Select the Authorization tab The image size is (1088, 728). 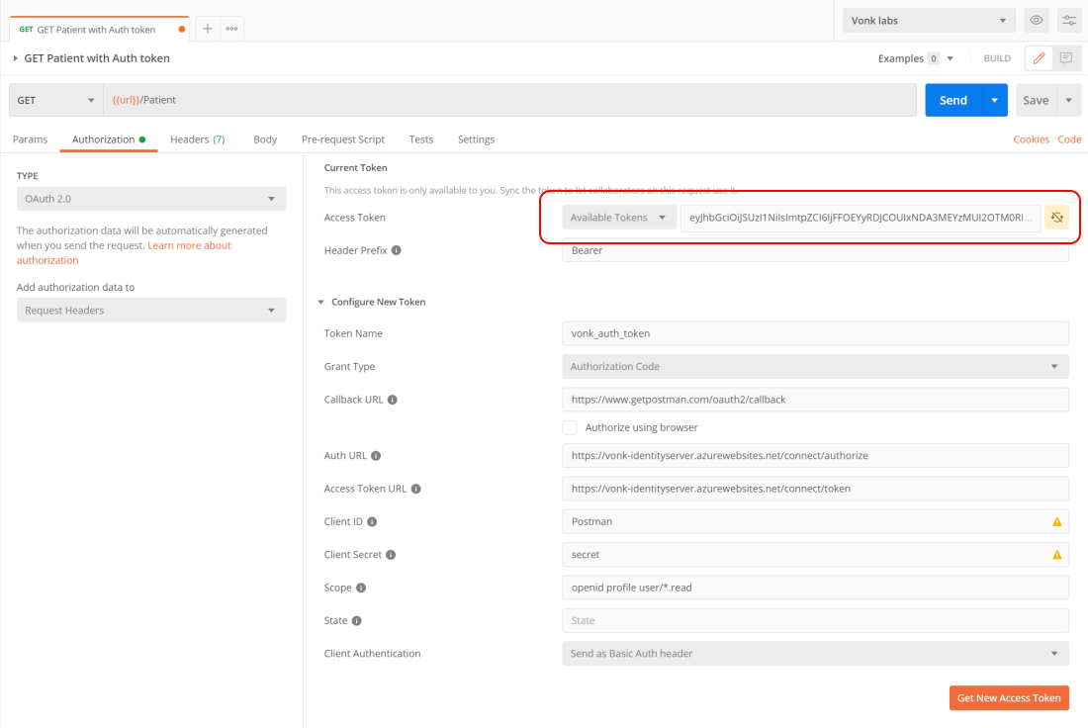[109, 139]
